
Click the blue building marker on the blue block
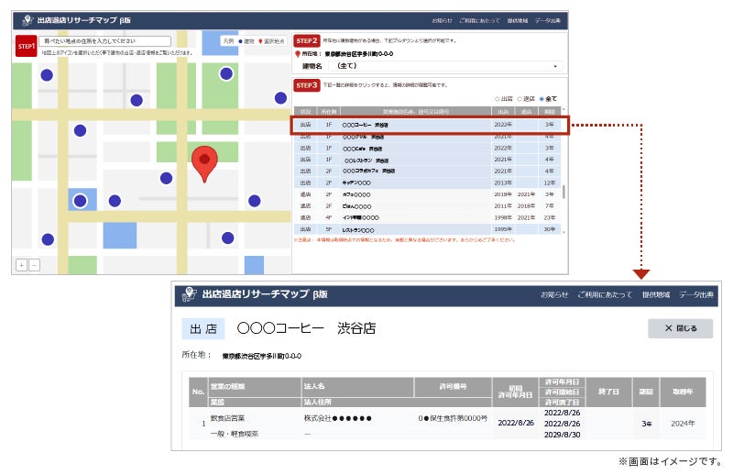point(81,201)
